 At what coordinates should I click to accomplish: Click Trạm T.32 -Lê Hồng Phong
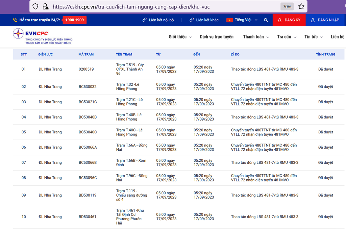pyautogui.click(x=127, y=87)
